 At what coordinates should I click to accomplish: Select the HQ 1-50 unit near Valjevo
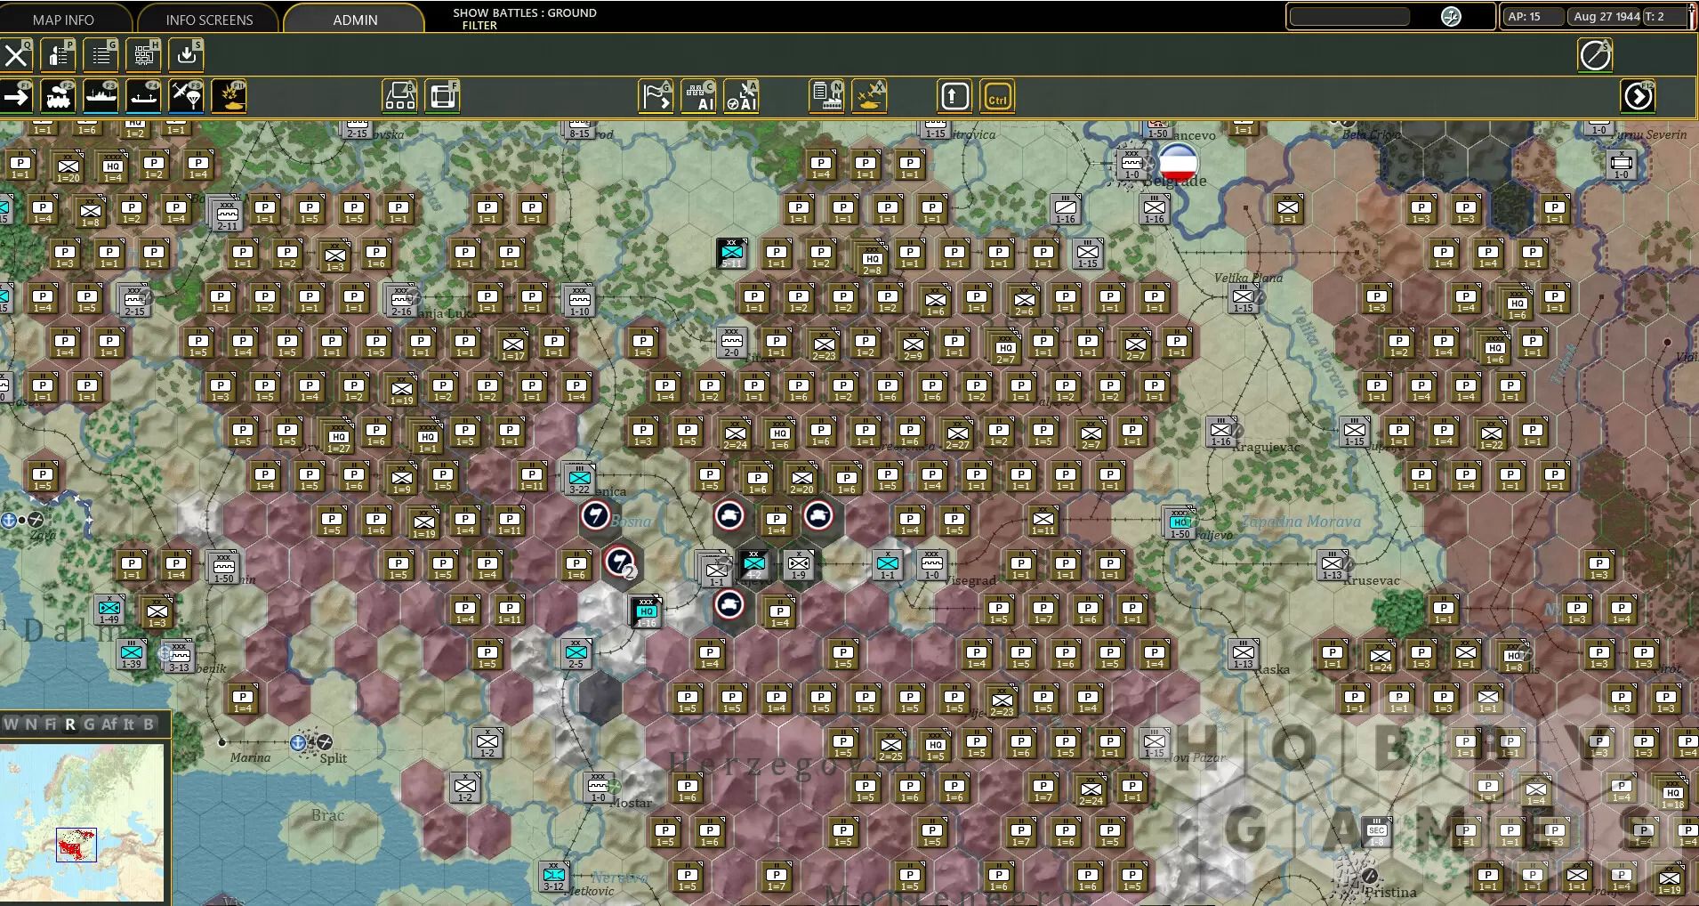click(1180, 523)
